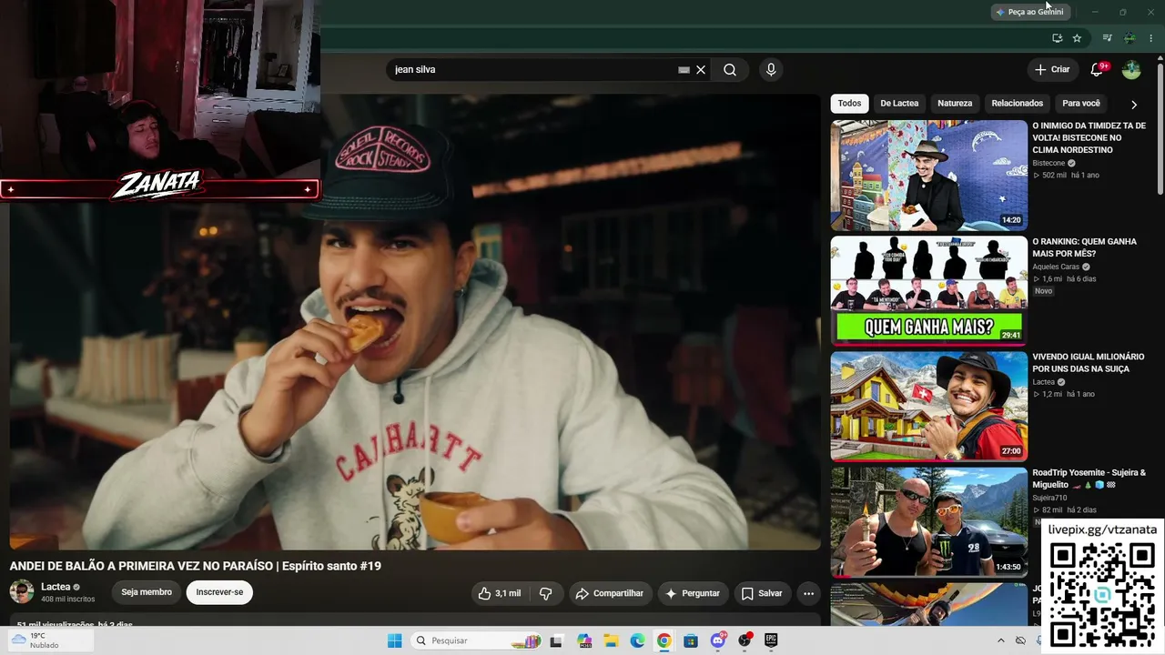Image resolution: width=1165 pixels, height=655 pixels.
Task: Click in the YouTube search field
Action: tap(532, 70)
